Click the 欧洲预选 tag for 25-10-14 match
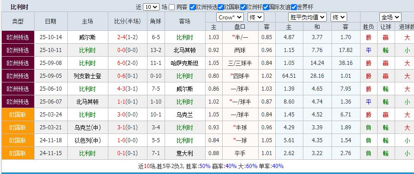Viewport: 414px width, 174px height. (x=18, y=37)
